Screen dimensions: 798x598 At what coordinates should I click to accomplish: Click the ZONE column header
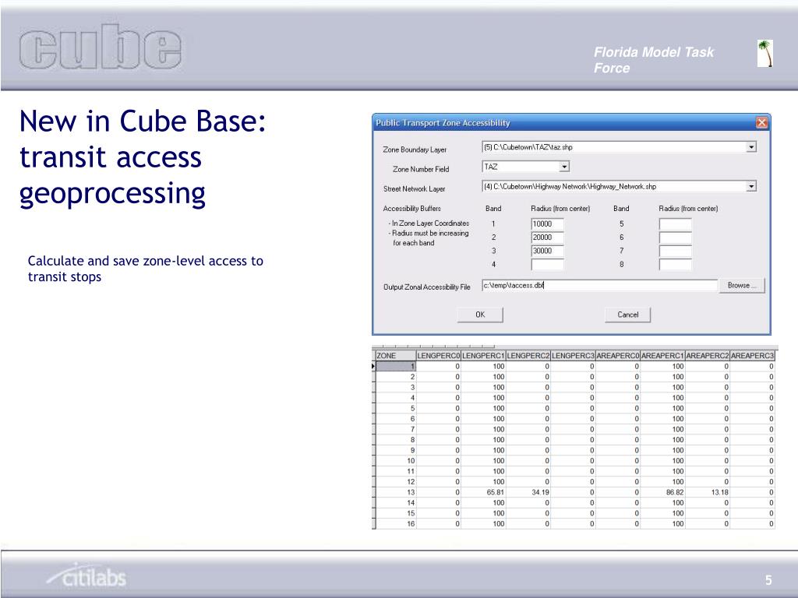pyautogui.click(x=395, y=356)
